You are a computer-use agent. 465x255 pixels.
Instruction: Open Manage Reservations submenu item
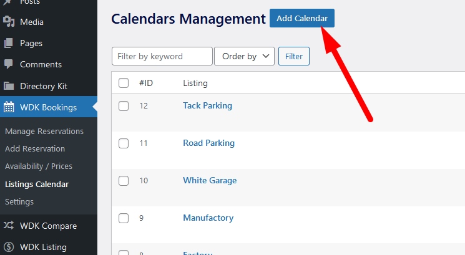[x=44, y=131]
